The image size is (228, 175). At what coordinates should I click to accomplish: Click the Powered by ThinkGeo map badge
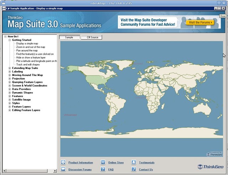tap(214, 154)
